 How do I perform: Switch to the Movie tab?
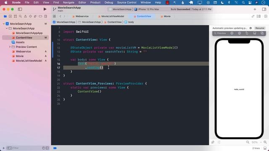pos(165,16)
